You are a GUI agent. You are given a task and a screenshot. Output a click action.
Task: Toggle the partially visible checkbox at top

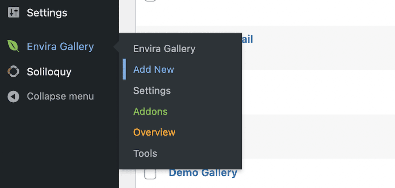pos(150,1)
